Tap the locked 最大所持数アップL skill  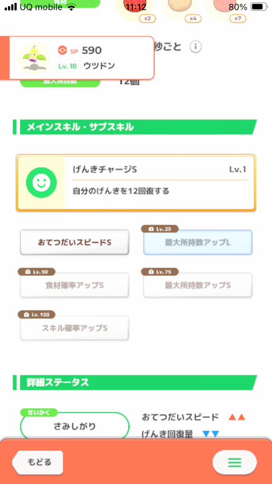[x=198, y=242]
